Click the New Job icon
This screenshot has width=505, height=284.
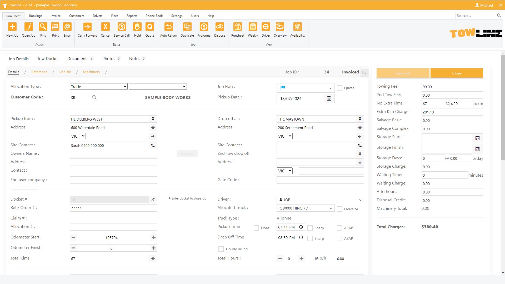pyautogui.click(x=12, y=27)
